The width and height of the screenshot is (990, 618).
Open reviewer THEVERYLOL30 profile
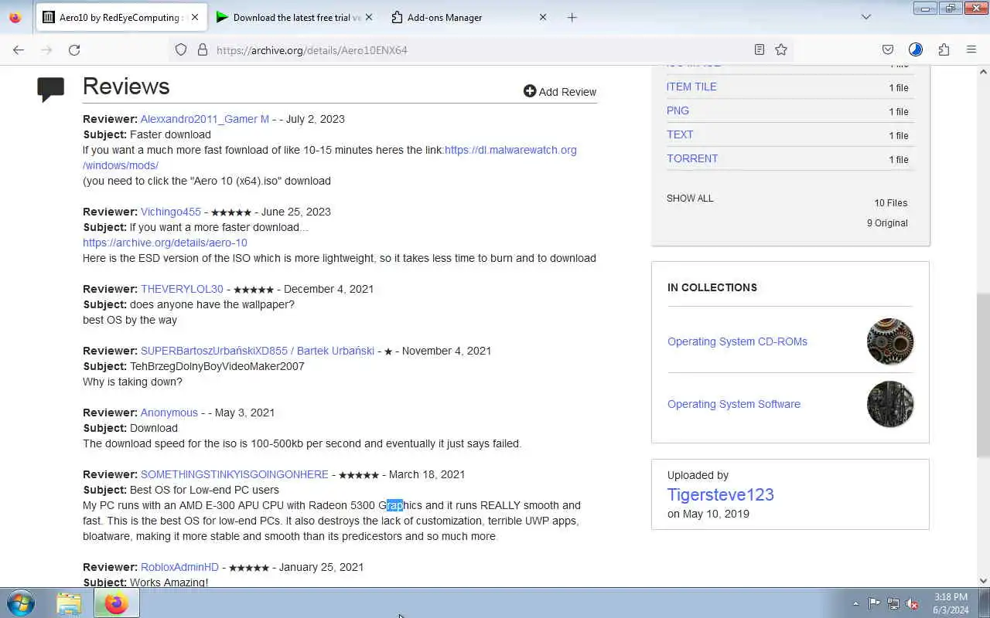click(182, 289)
